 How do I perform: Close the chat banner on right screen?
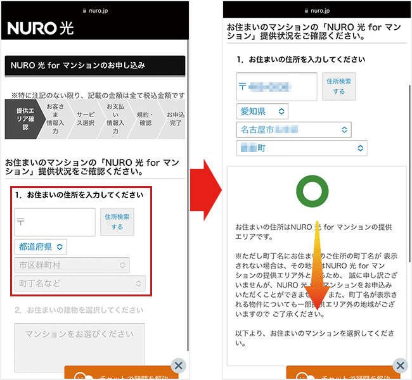[x=400, y=365]
